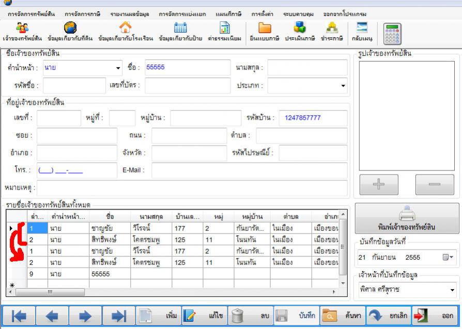462x329 pixels.
Task: Click กลับเมนู picture icon
Action: coord(362,27)
